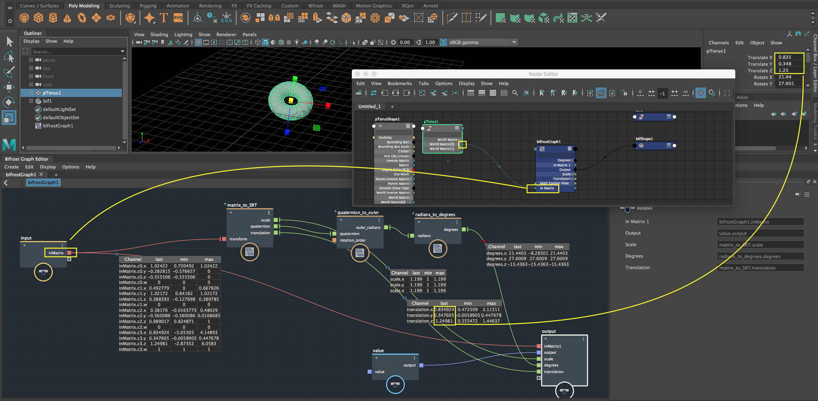Open the sRGB gamma dropdown
818x401 pixels.
[514, 42]
